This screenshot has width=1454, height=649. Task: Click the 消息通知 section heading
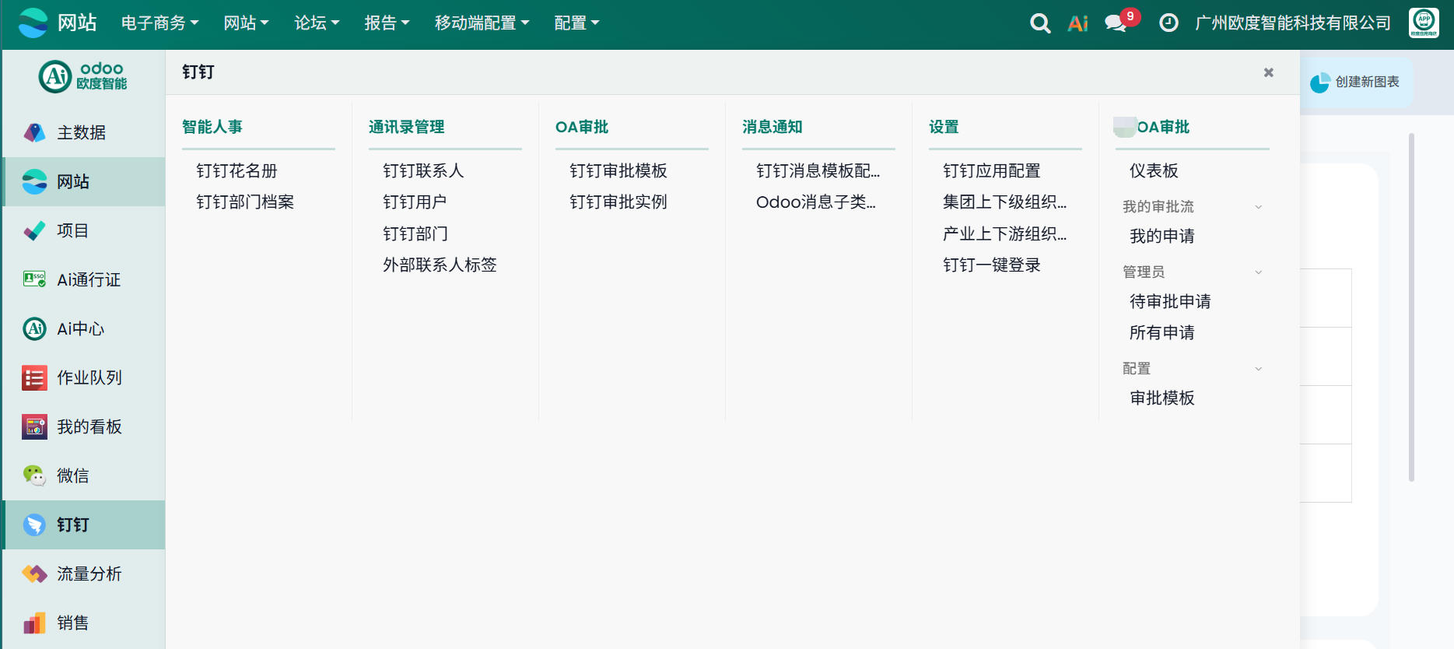[773, 127]
